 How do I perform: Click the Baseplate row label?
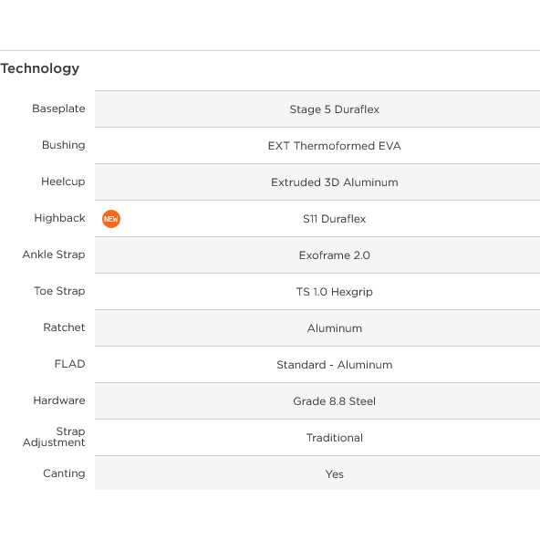(58, 109)
